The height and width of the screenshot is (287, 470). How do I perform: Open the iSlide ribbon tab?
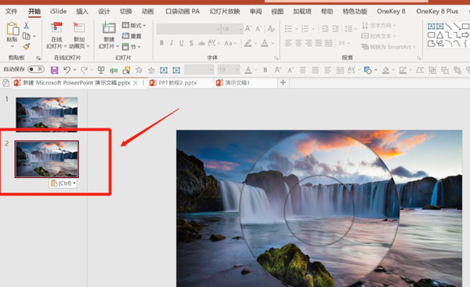(58, 12)
